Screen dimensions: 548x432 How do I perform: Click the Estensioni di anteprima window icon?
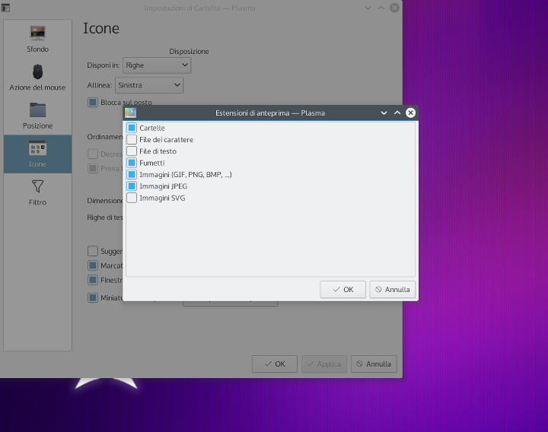[x=130, y=113]
